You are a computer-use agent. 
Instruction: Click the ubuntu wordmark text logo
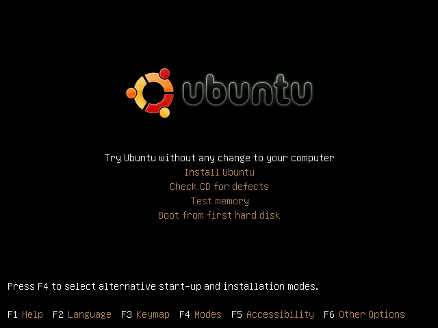(x=248, y=90)
